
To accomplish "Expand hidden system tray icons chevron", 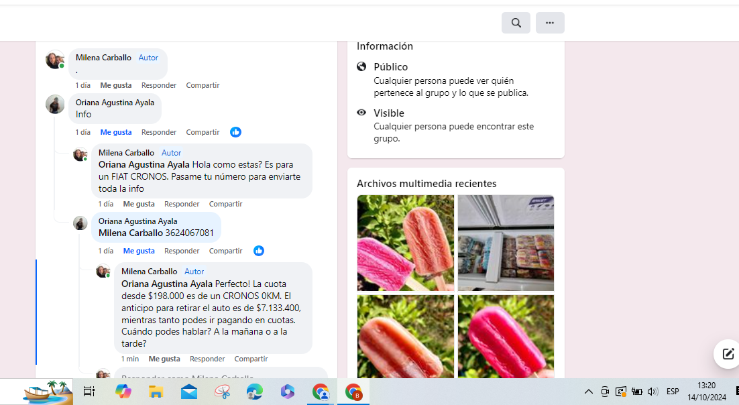I will (x=589, y=392).
